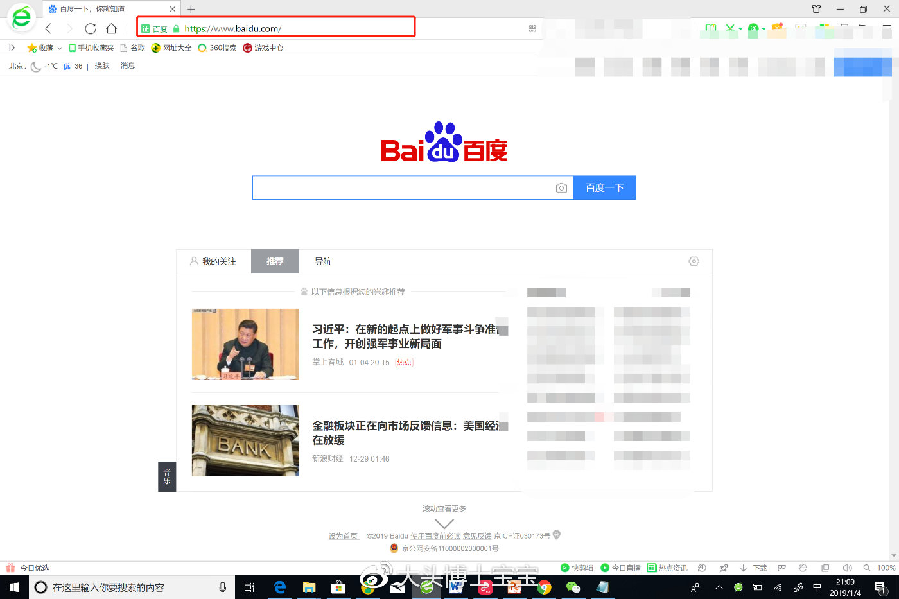Screen dimensions: 899x599
Task: Open WeChat from taskbar
Action: click(573, 587)
